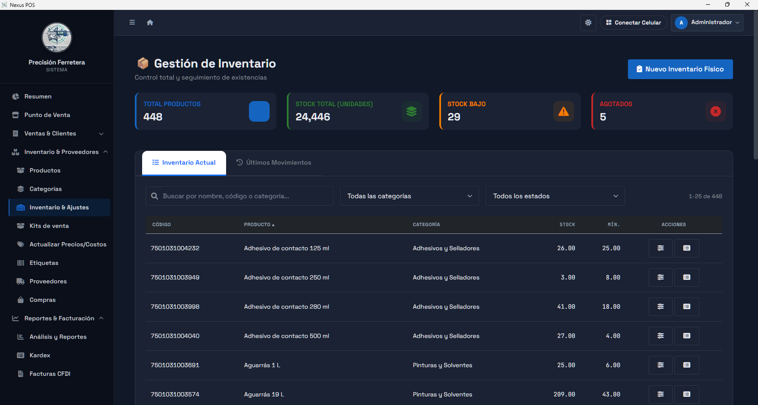Screen dimensions: 758x405
Task: Click the Compras bag icon
Action: [20, 300]
